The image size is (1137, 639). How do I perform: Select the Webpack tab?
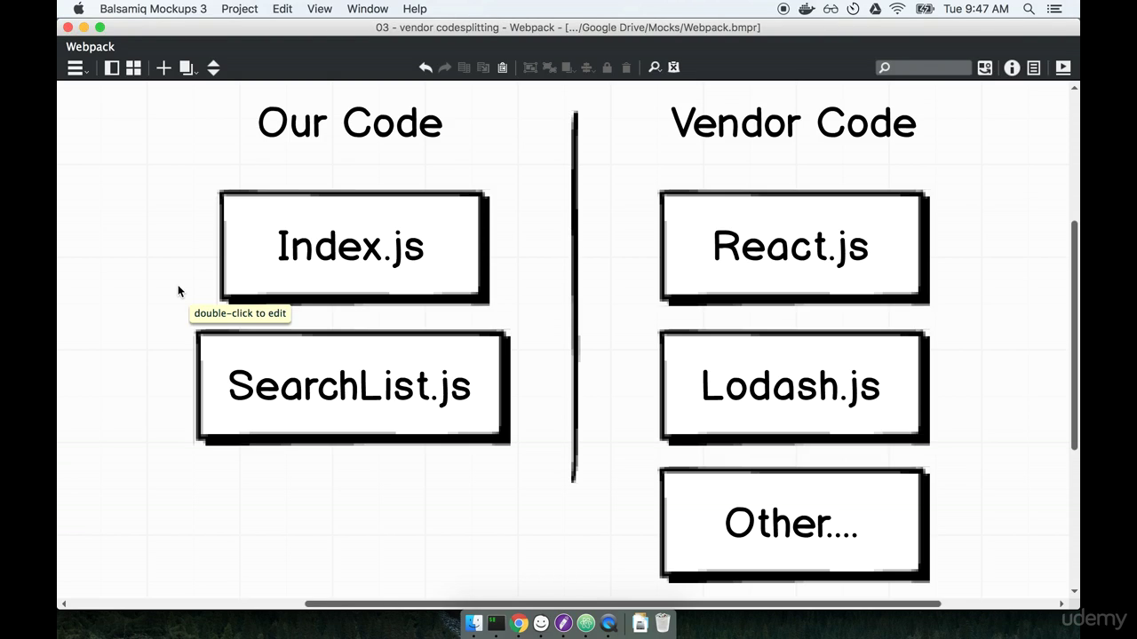(90, 46)
